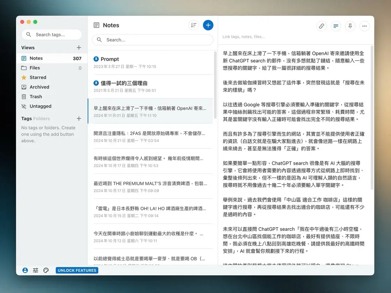This screenshot has height=293, width=391.
Task: Show Starred notes
Action: point(52,77)
